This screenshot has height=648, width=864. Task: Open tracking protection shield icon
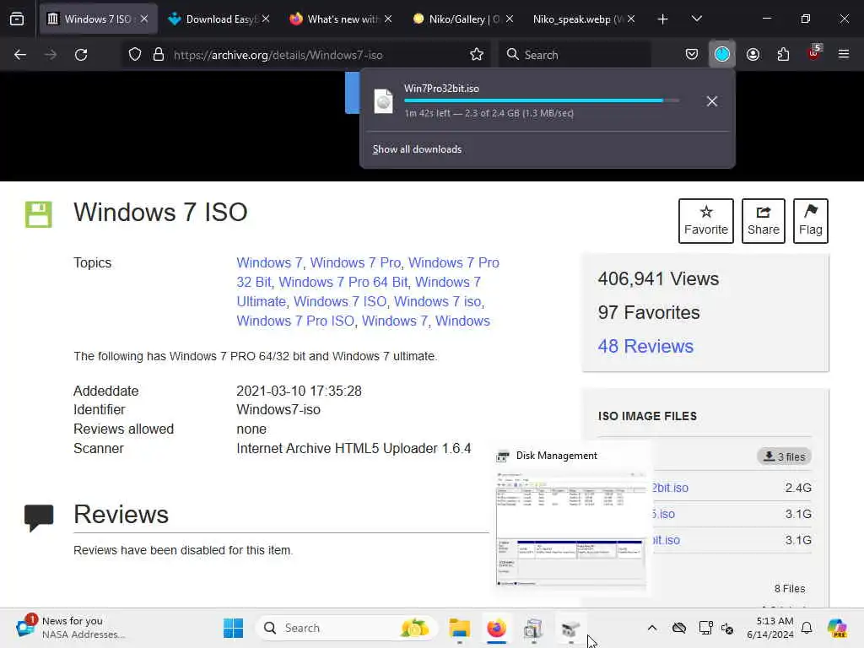click(135, 55)
